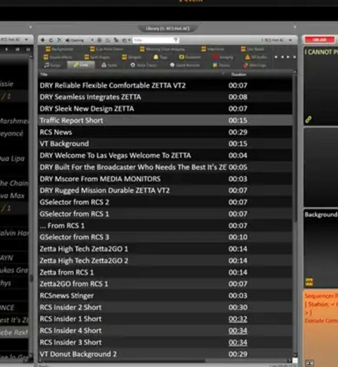Switch to the Spots tab

point(110,65)
